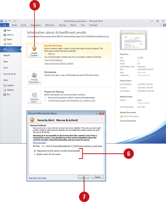Click OK in the Security Options dialog

point(84,177)
